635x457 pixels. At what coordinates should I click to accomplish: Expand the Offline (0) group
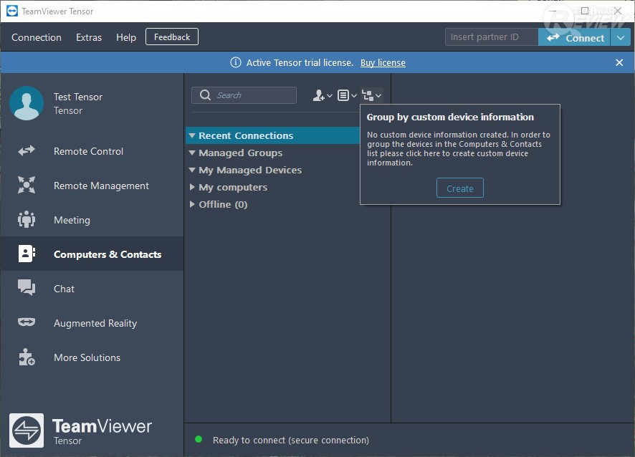coord(192,204)
